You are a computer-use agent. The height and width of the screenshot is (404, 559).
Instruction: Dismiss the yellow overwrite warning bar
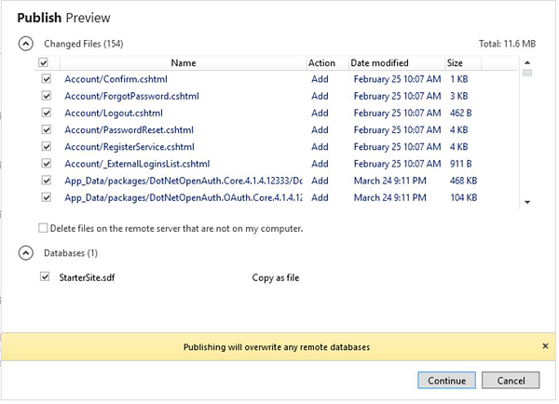(x=545, y=346)
